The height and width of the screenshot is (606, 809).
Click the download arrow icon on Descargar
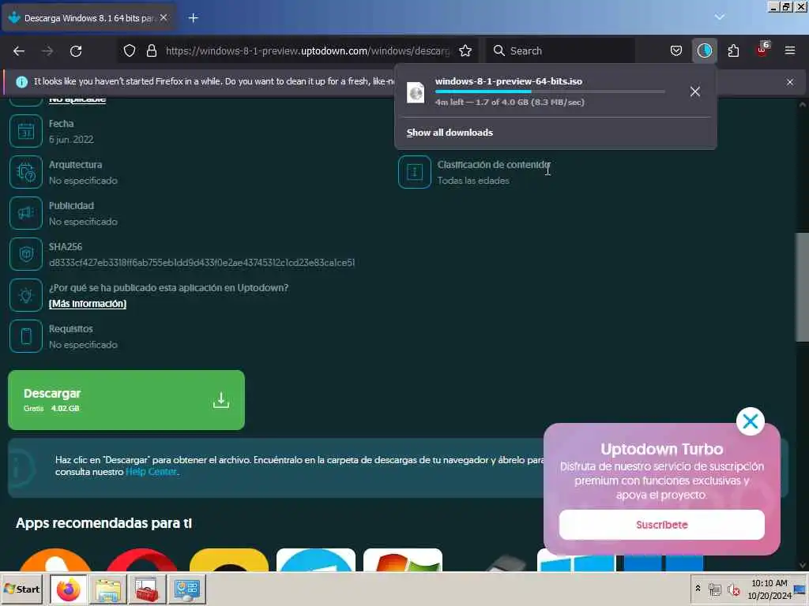(x=221, y=400)
